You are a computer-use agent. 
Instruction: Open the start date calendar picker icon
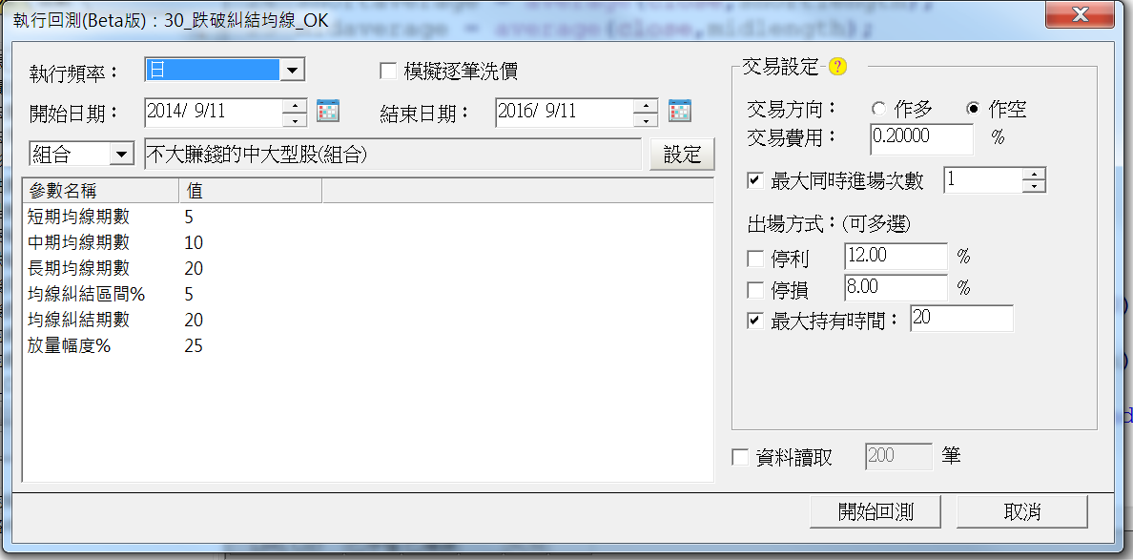tap(328, 111)
